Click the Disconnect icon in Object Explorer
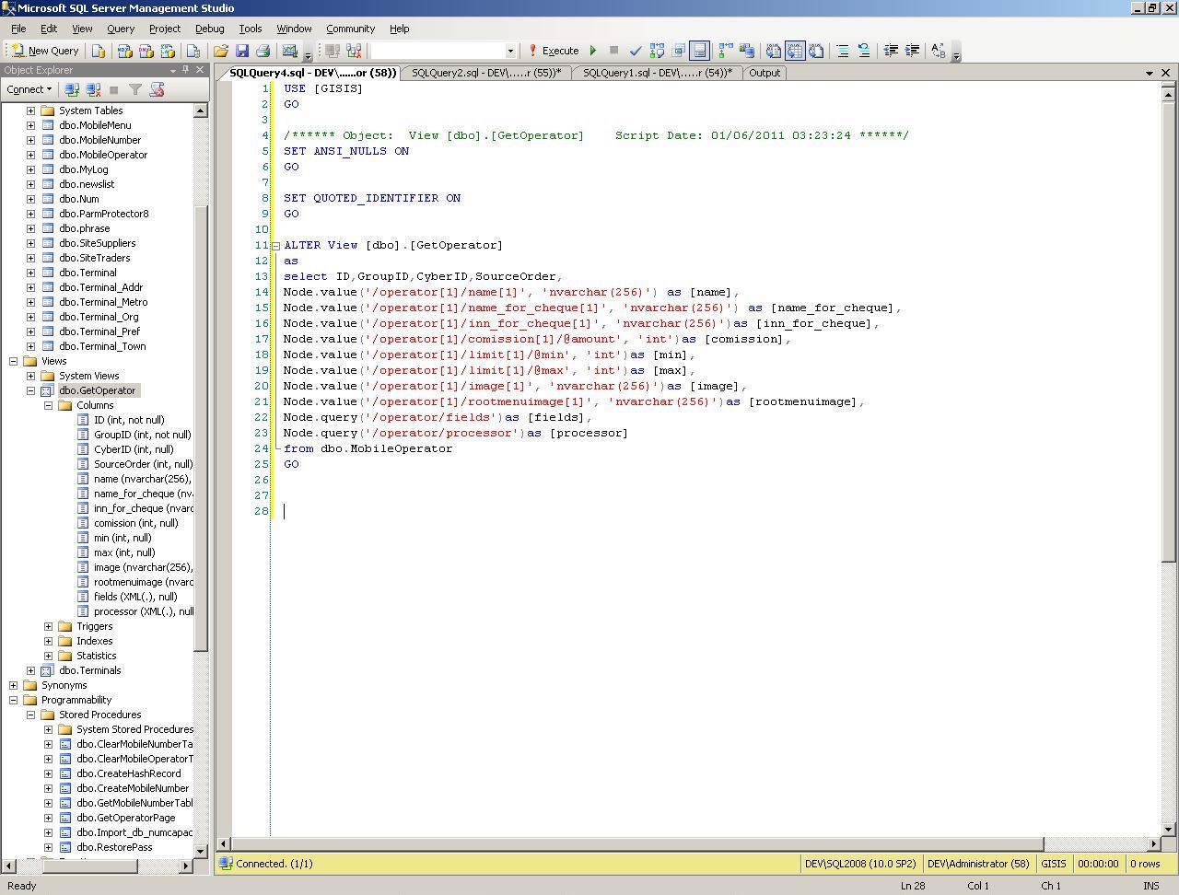1179x895 pixels. [x=93, y=89]
